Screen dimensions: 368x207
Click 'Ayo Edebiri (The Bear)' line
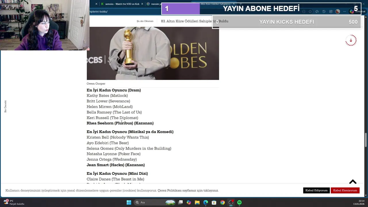[x=108, y=143]
